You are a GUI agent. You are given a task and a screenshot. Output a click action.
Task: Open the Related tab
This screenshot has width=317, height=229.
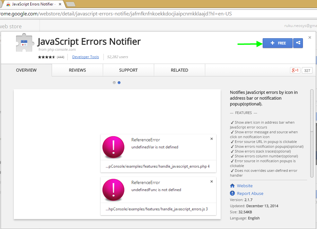pos(180,70)
